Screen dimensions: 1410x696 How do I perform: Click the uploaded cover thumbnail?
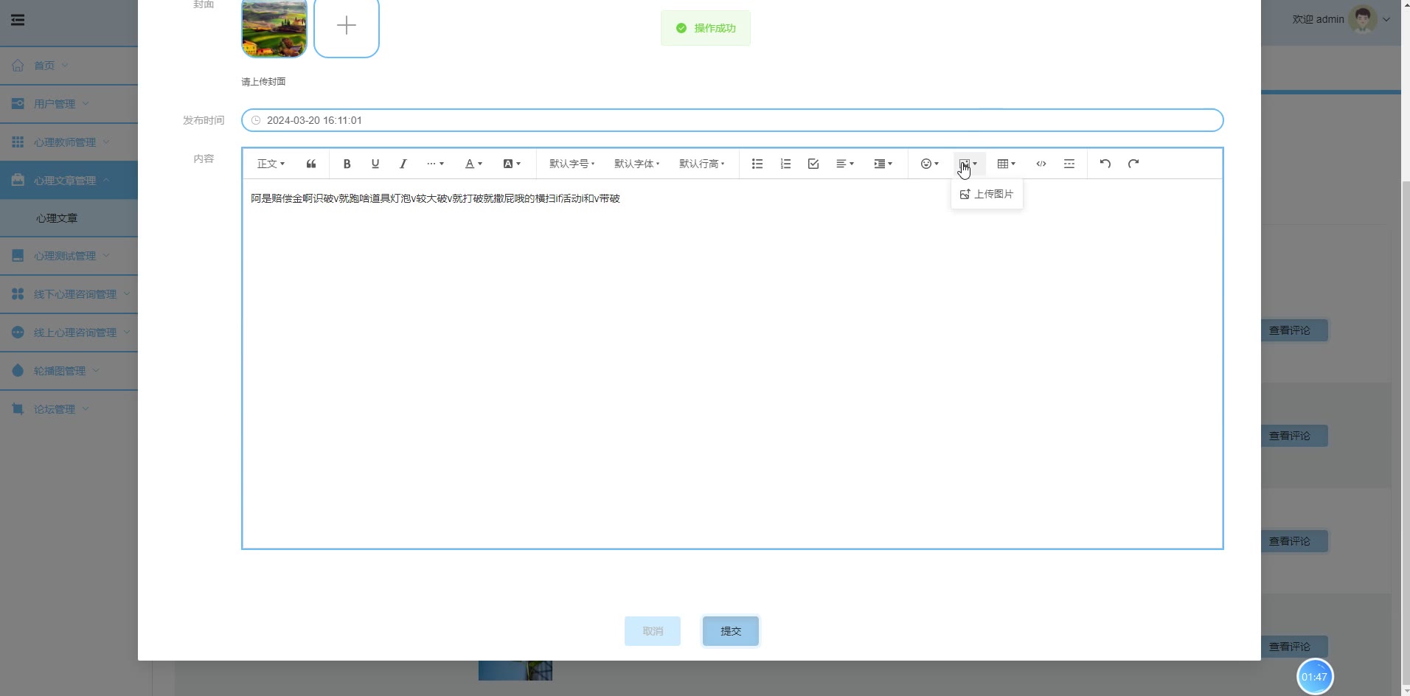click(274, 28)
